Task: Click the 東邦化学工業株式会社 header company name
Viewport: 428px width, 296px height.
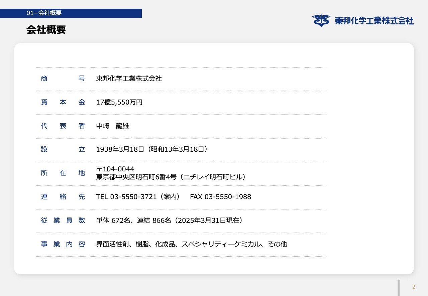Action: pos(374,21)
